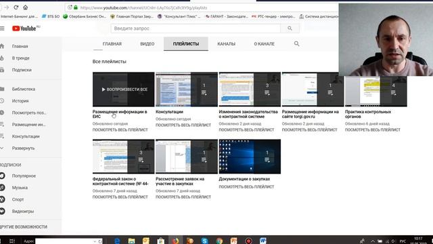Switch to the ВИДЕО channel tab
433x244 pixels.
click(x=147, y=43)
